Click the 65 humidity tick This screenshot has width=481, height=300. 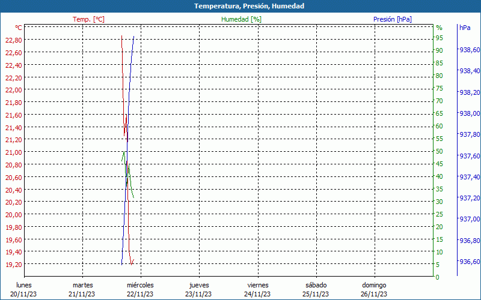pos(440,113)
